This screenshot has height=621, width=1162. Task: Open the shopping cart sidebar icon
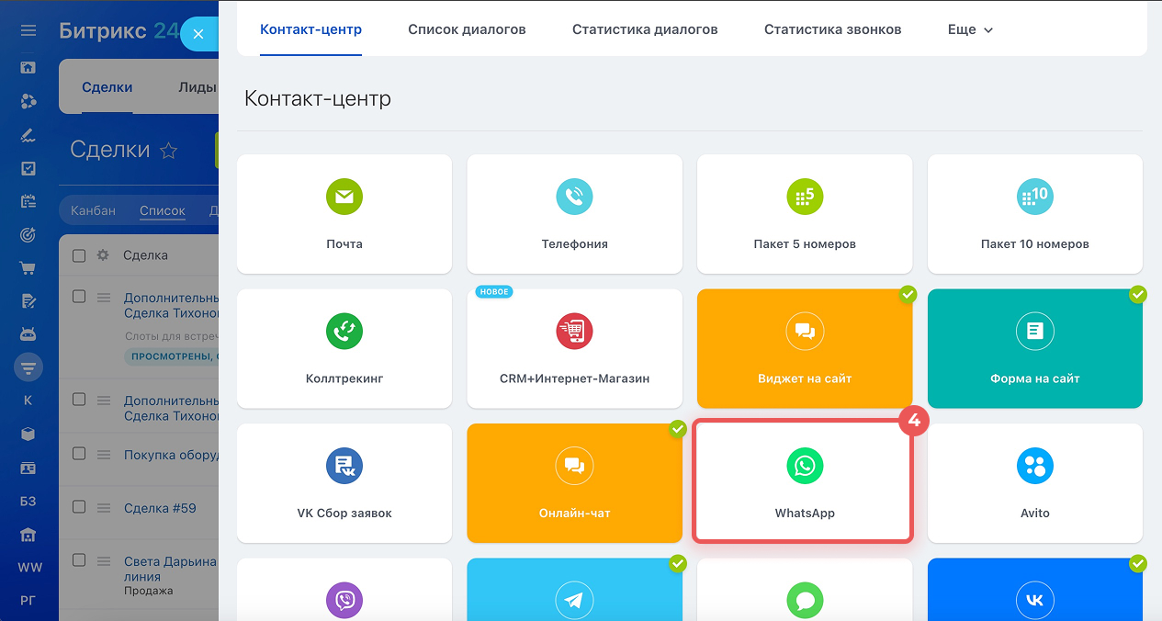pos(28,268)
